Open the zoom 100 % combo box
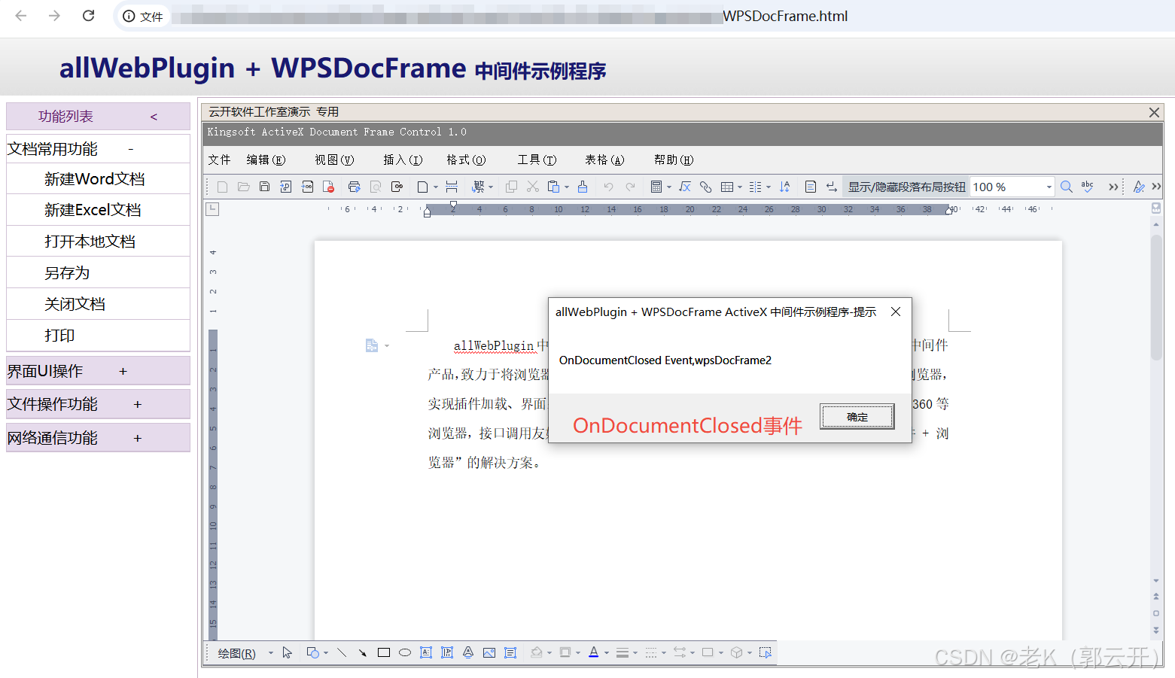This screenshot has width=1175, height=678. pyautogui.click(x=1012, y=187)
